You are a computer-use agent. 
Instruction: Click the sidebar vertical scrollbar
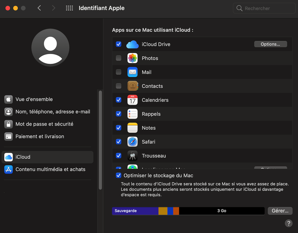pyautogui.click(x=100, y=140)
